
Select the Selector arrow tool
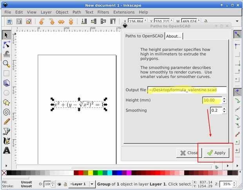click(6, 35)
